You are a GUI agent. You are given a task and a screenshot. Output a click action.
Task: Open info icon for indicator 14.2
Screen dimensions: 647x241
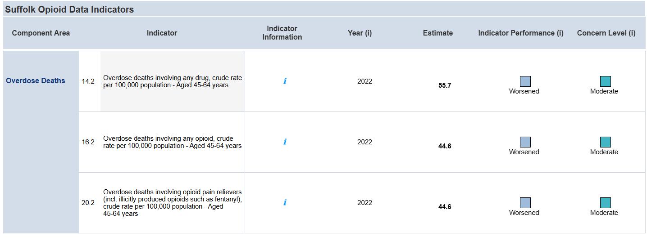point(285,81)
